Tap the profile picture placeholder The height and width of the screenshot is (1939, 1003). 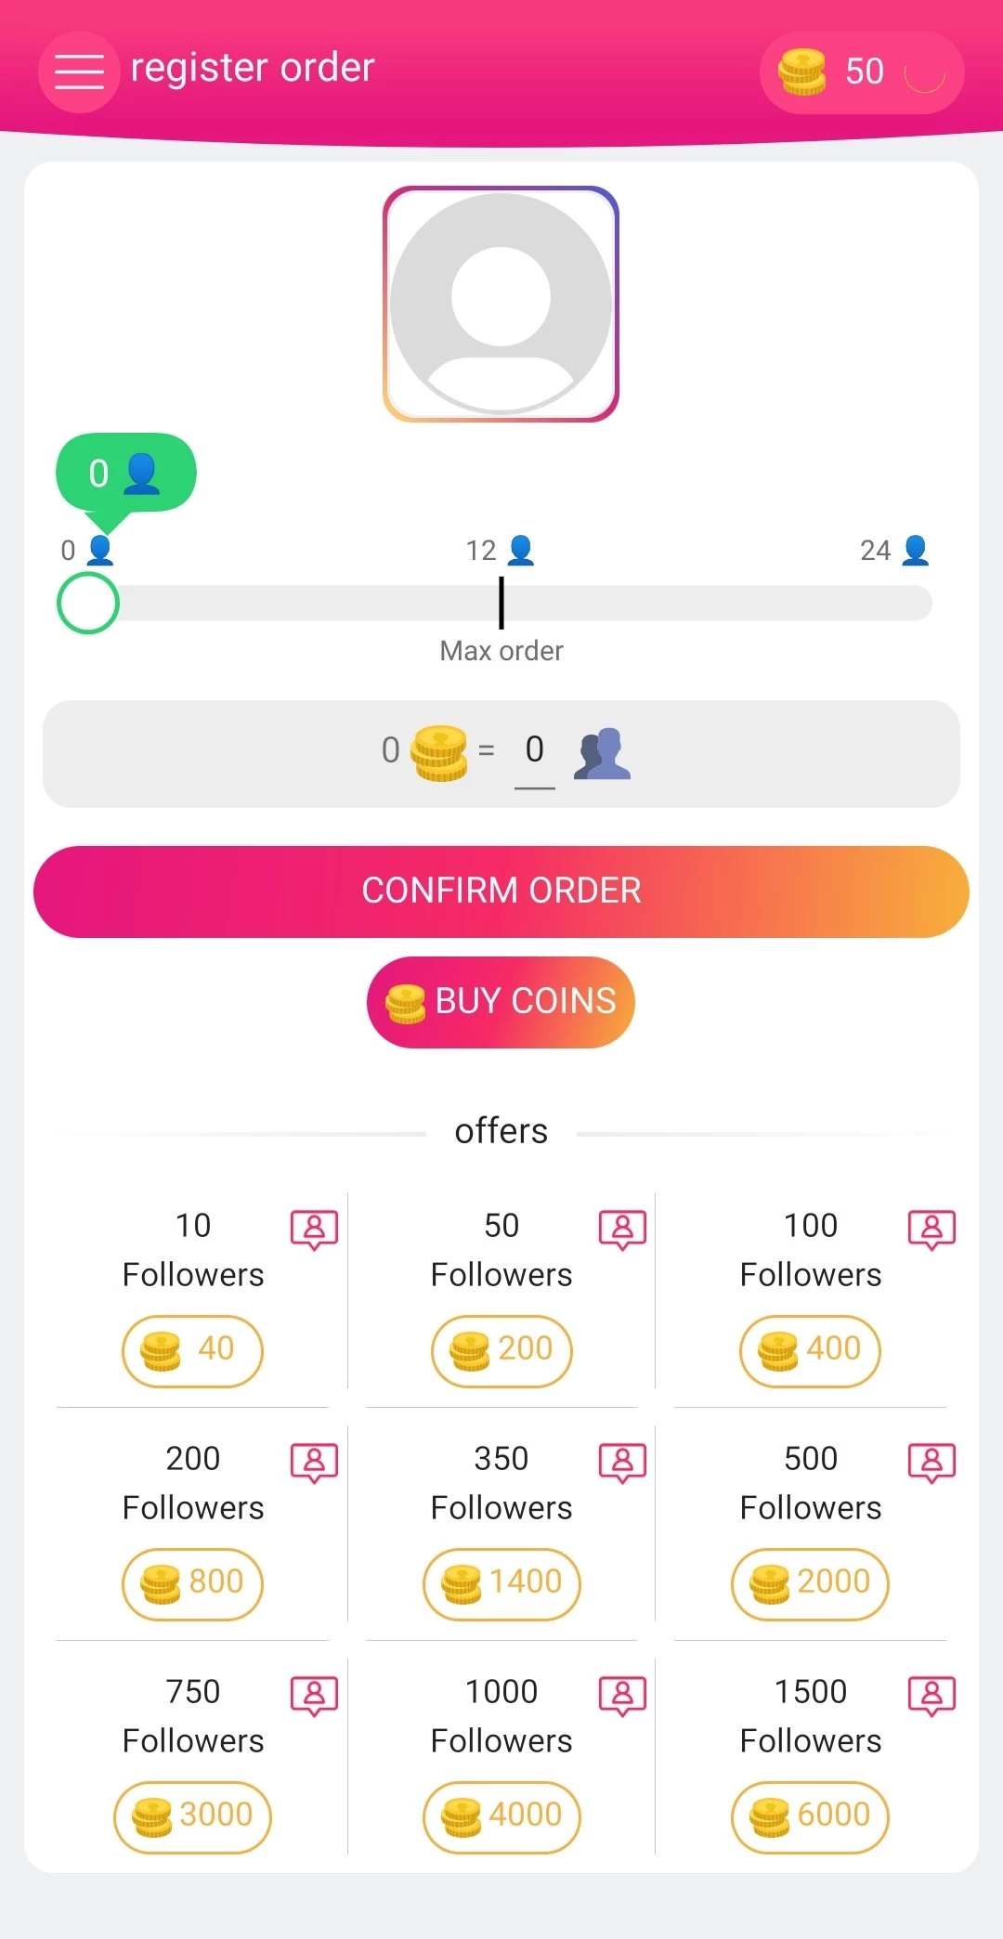(501, 304)
